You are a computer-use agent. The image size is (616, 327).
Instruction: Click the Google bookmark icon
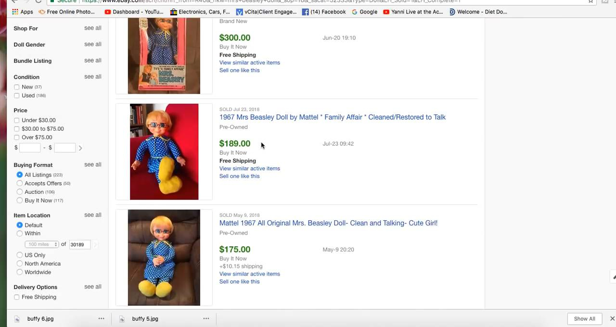click(x=355, y=12)
